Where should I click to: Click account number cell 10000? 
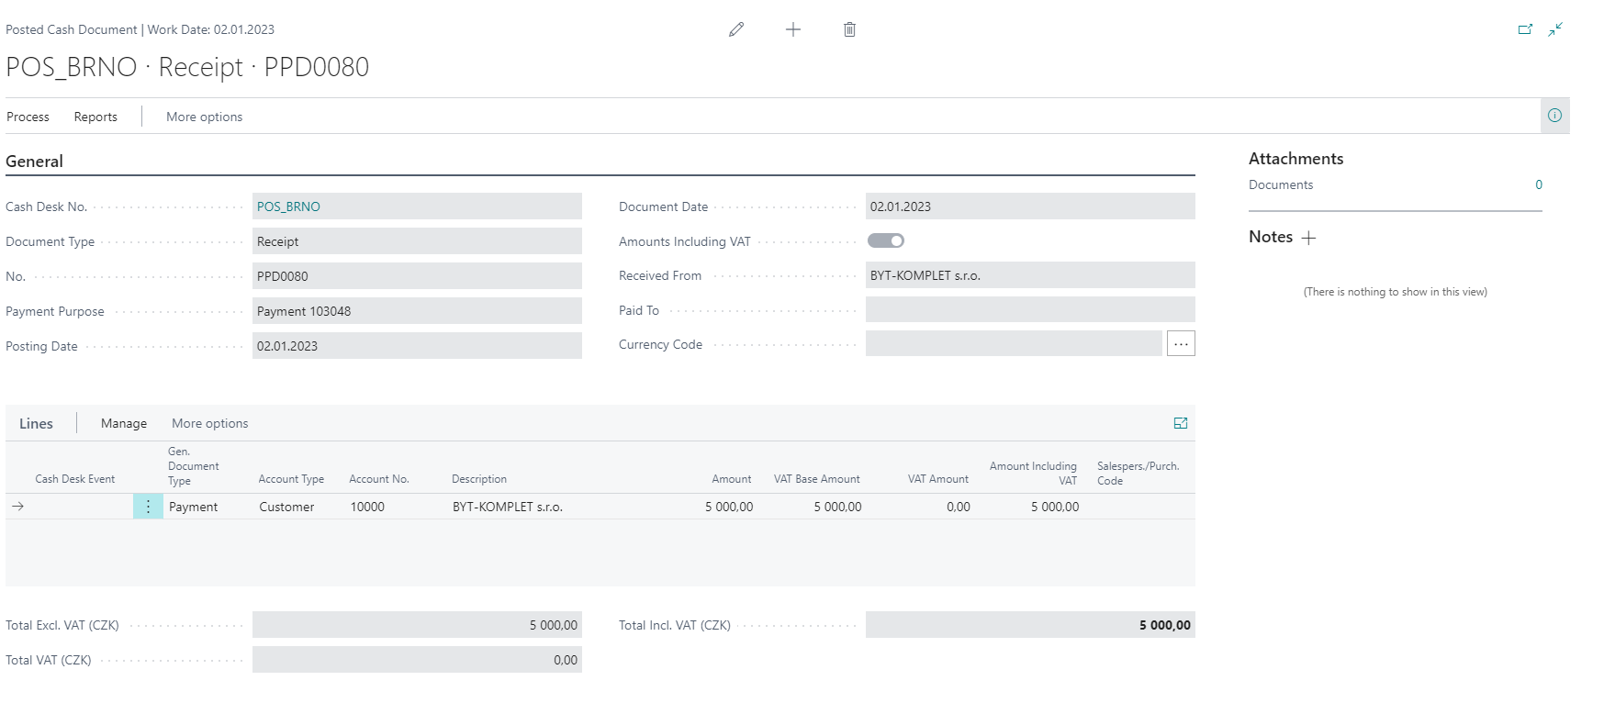367,507
